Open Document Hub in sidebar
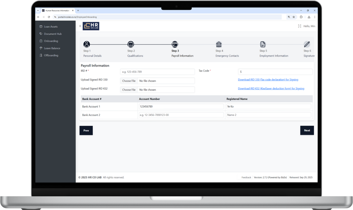The width and height of the screenshot is (353, 210). (53, 34)
